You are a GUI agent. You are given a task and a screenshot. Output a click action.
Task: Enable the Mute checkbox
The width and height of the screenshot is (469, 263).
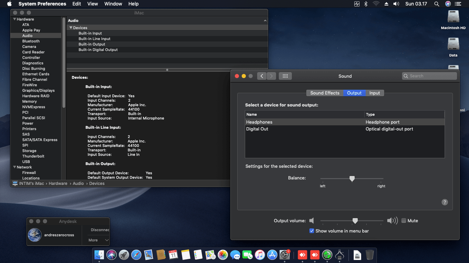click(x=404, y=221)
